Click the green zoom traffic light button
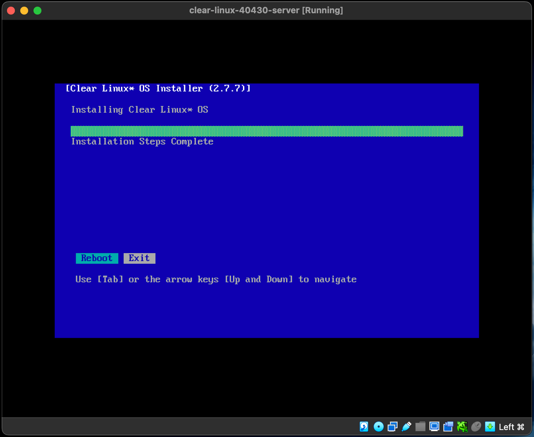 coord(38,10)
